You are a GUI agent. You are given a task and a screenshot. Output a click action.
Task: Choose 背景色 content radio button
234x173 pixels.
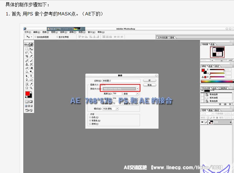tap(90, 120)
